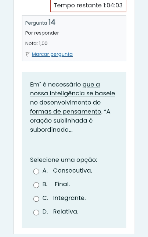Click the Final answer label
Image resolution: width=148 pixels, height=237 pixels.
(62, 184)
